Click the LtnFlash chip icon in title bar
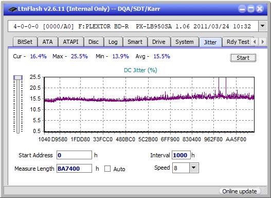The width and height of the screenshot is (271, 198). [13, 9]
